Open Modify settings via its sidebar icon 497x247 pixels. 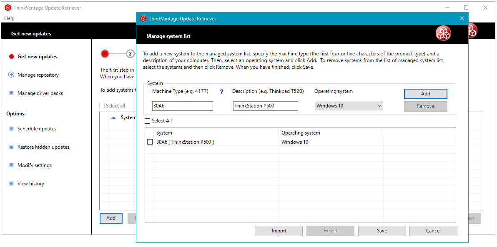pos(11,165)
